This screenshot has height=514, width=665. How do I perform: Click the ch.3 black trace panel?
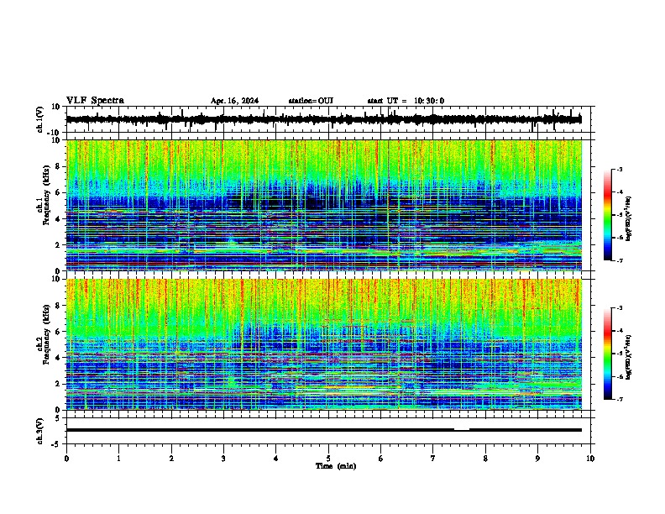(x=328, y=431)
